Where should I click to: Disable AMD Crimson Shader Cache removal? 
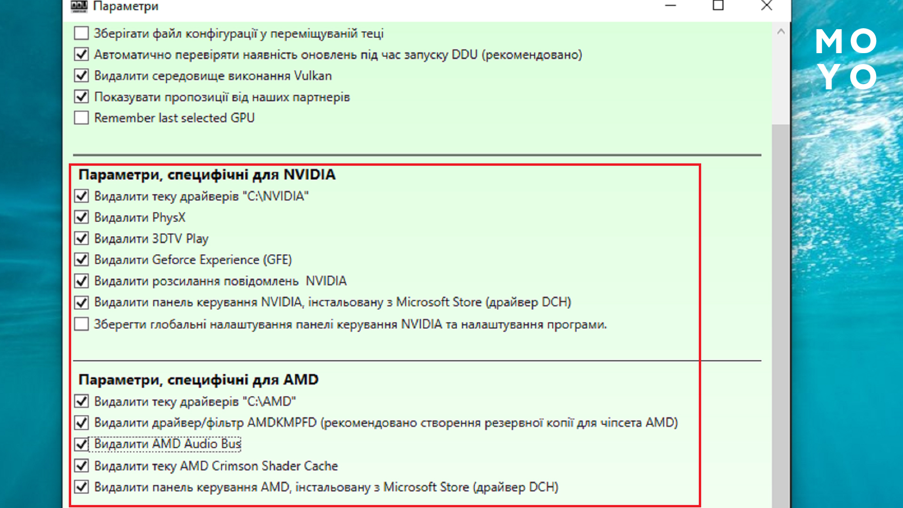pos(81,465)
